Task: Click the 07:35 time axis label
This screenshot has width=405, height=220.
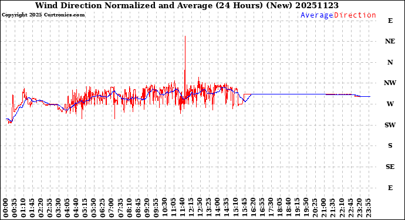Action: pyautogui.click(x=121, y=208)
